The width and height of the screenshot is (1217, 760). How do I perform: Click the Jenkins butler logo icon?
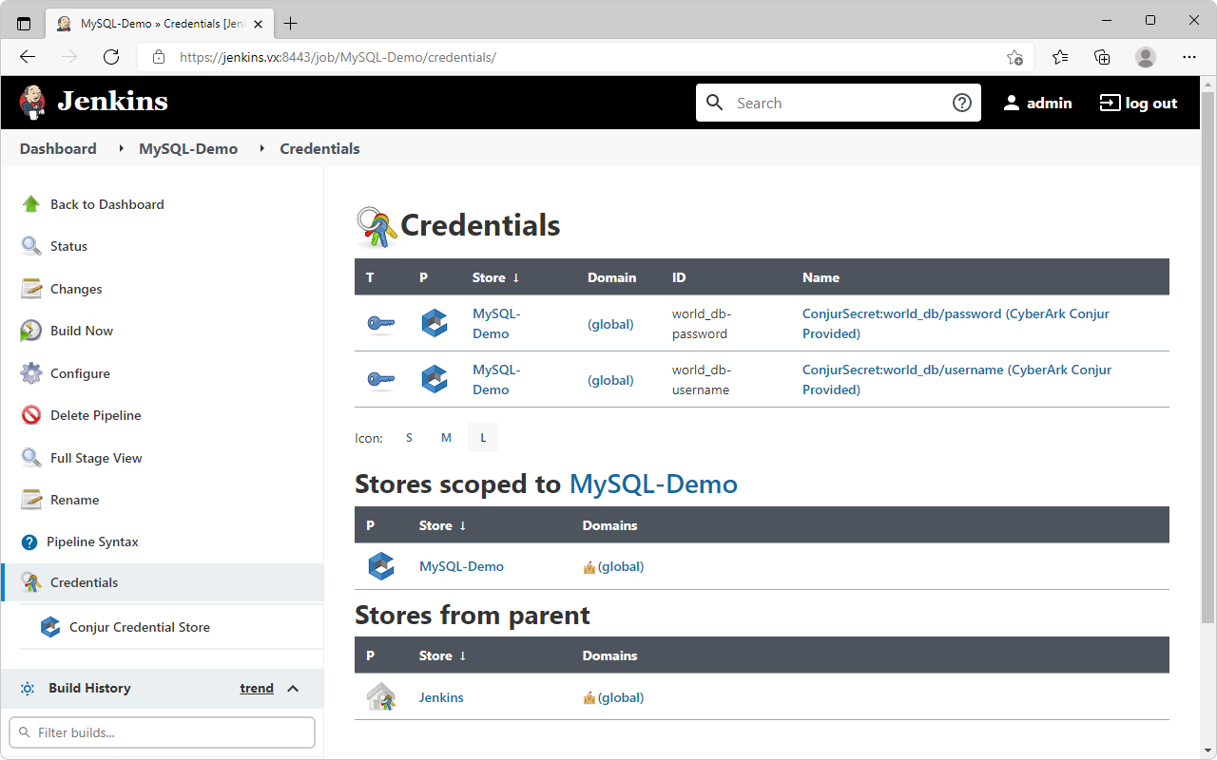(x=32, y=101)
